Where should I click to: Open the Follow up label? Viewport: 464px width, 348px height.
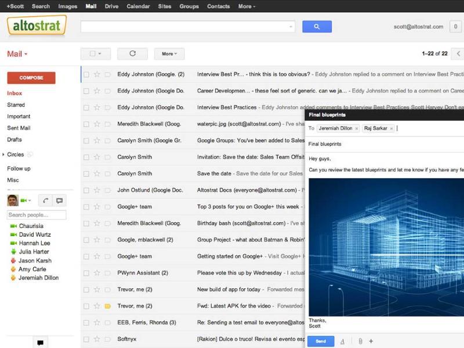click(19, 168)
